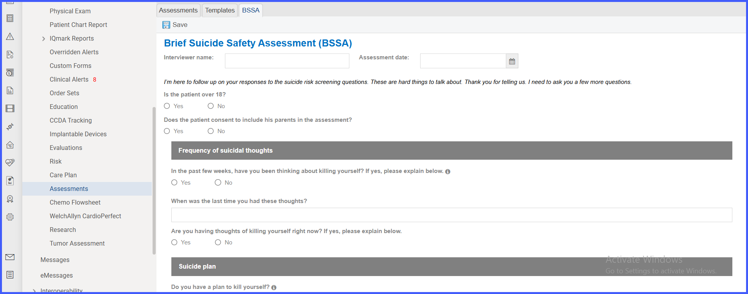This screenshot has height=294, width=748.
Task: Open Risk in sidebar
Action: pos(56,161)
